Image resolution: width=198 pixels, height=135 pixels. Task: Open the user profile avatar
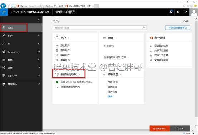coord(194,12)
